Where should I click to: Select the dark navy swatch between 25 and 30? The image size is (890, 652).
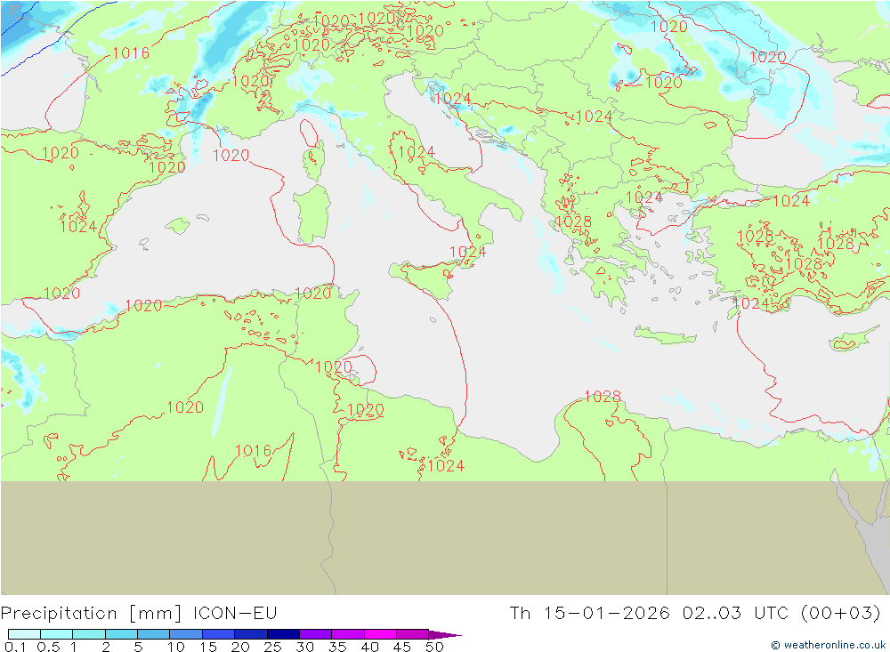[x=283, y=634]
